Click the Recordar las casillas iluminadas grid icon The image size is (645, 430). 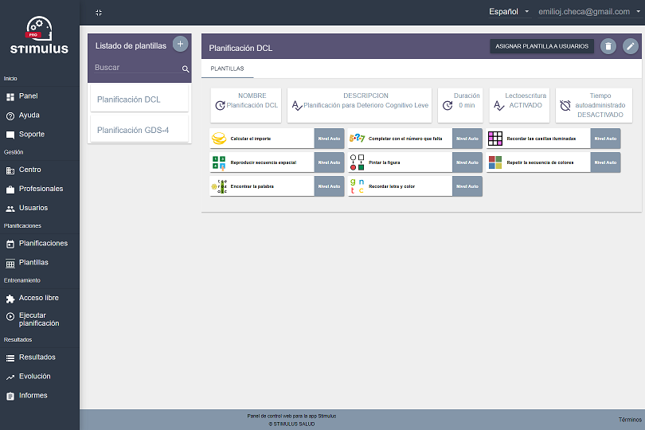[x=495, y=139]
